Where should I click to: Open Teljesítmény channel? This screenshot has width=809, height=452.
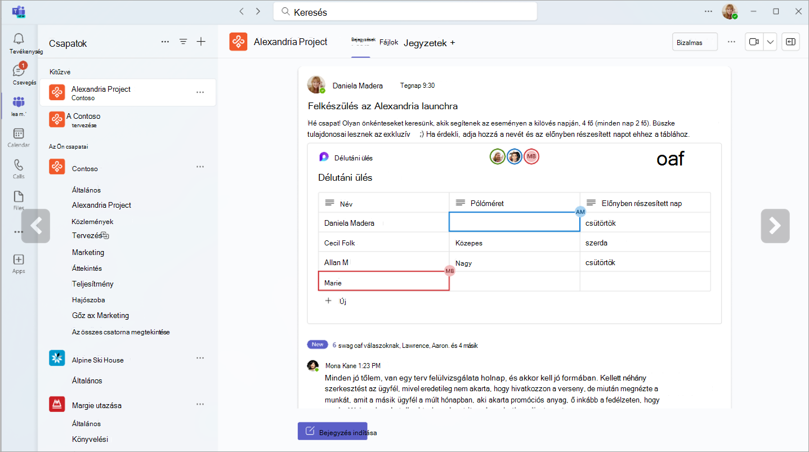[x=92, y=284]
